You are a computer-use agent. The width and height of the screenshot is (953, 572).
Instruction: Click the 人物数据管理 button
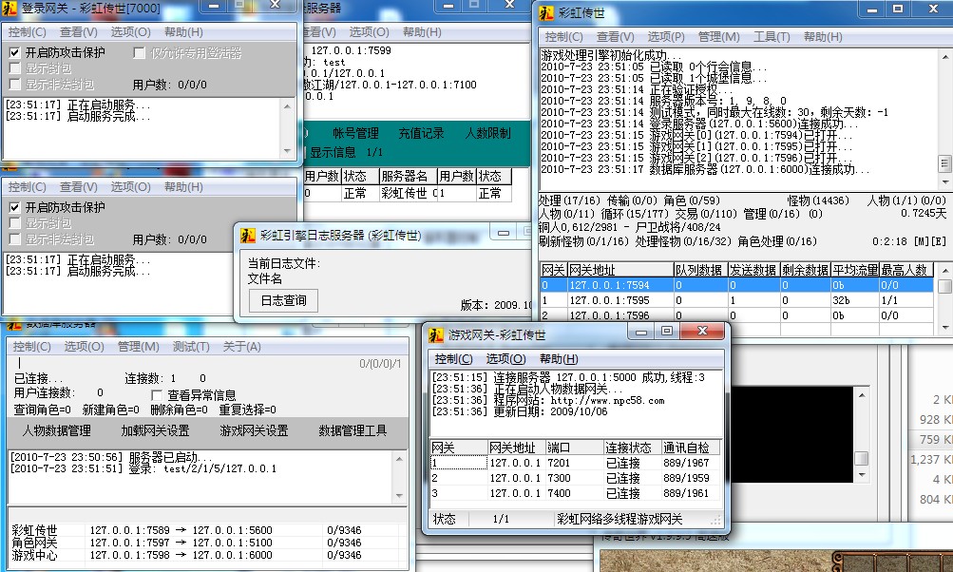pos(57,430)
